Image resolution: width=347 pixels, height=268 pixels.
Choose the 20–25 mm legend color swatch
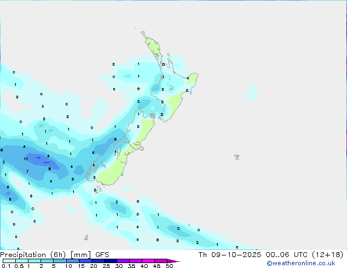point(97,261)
